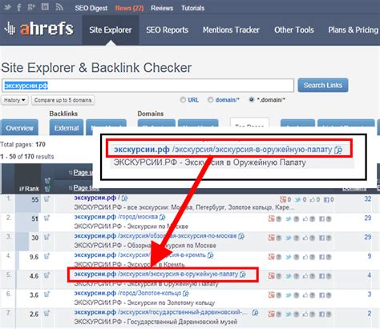Click the cart icon beside rank 30
Screen dimensions: 380x329
pyautogui.click(x=47, y=237)
